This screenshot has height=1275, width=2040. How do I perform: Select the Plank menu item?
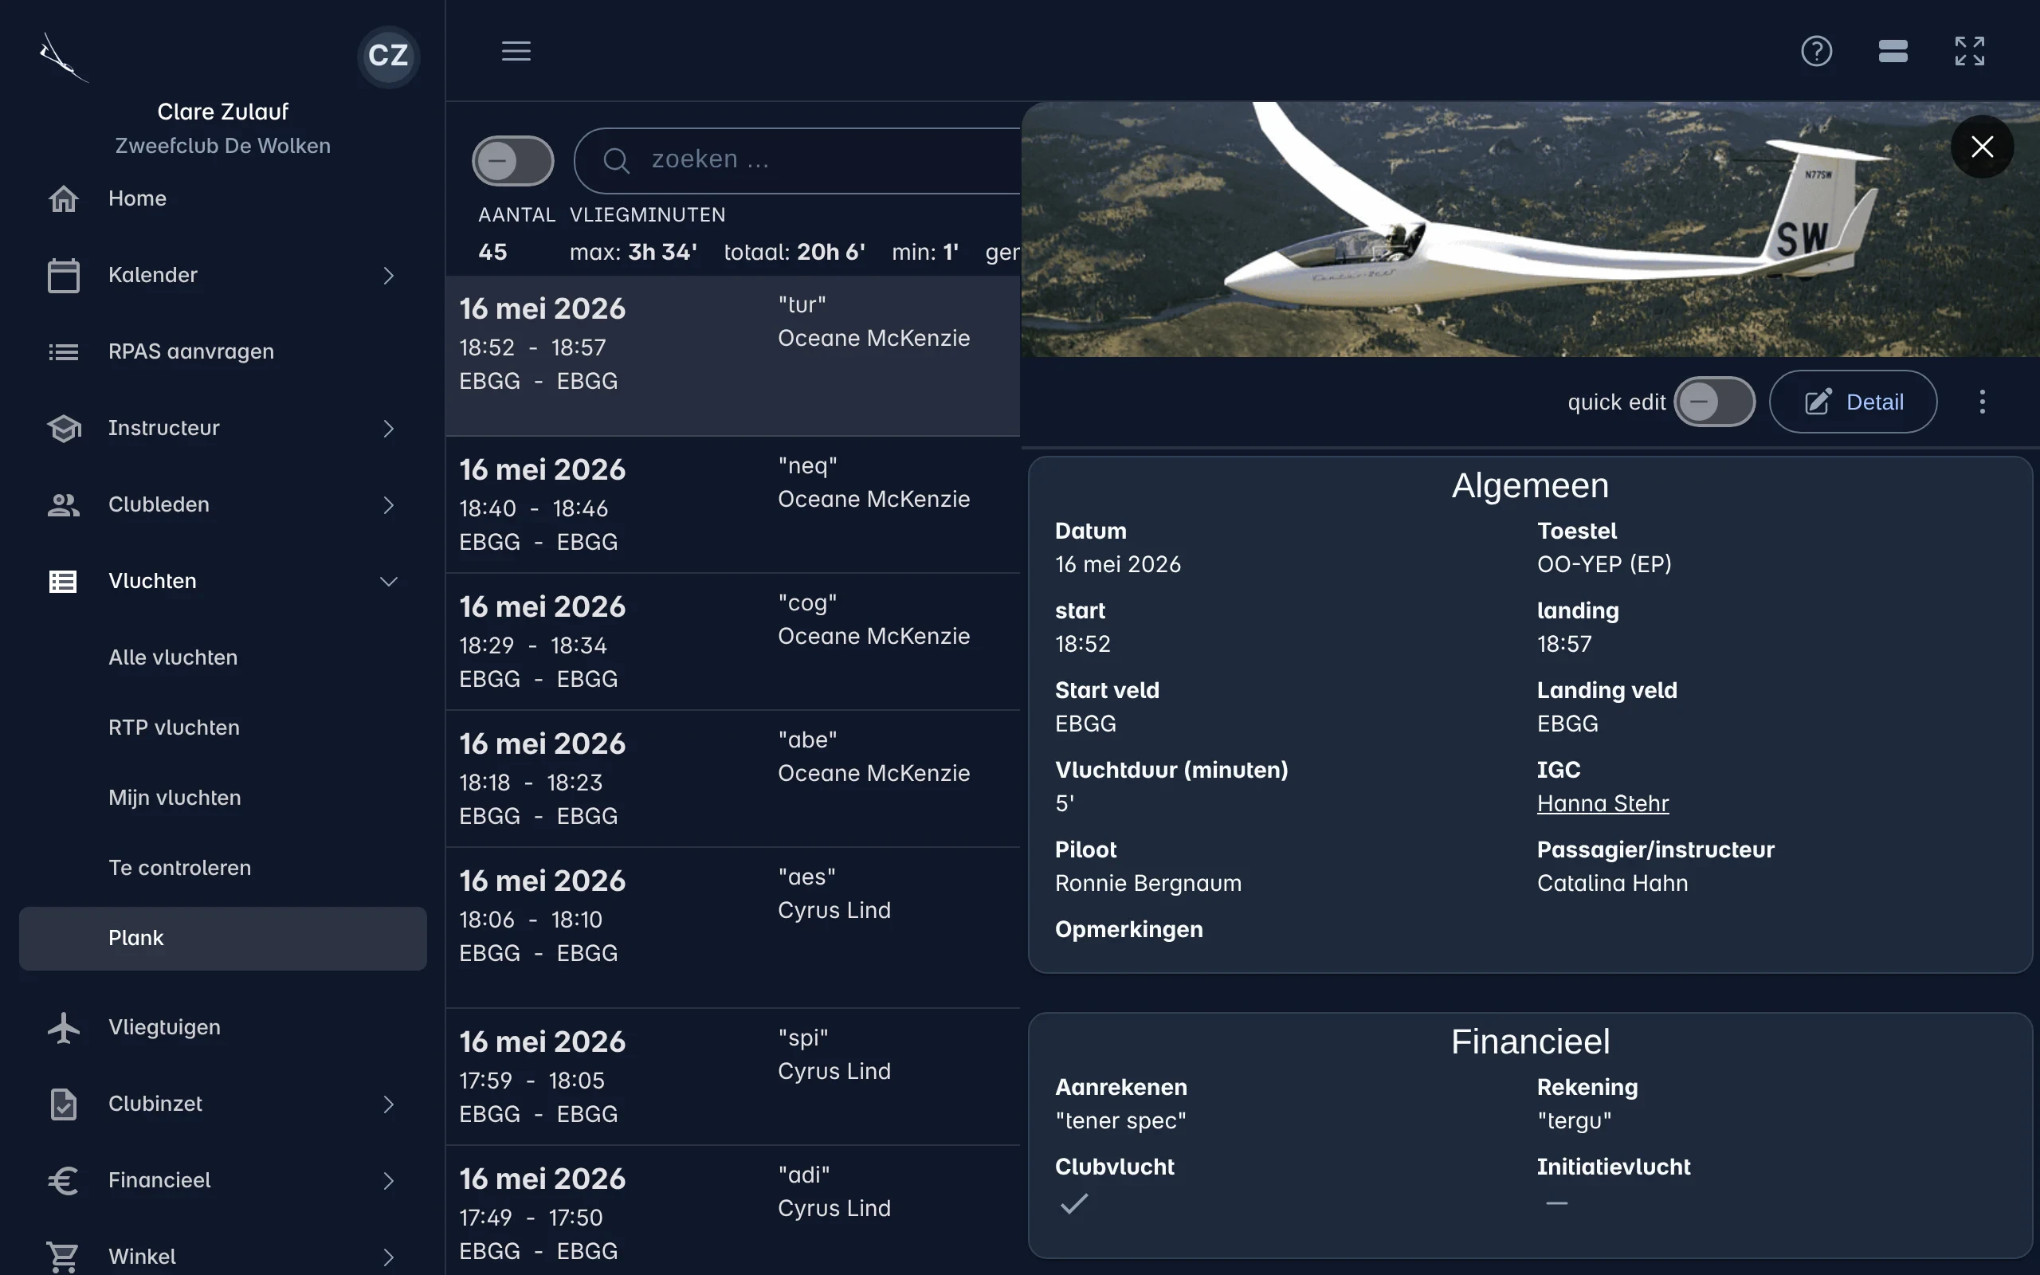click(222, 939)
